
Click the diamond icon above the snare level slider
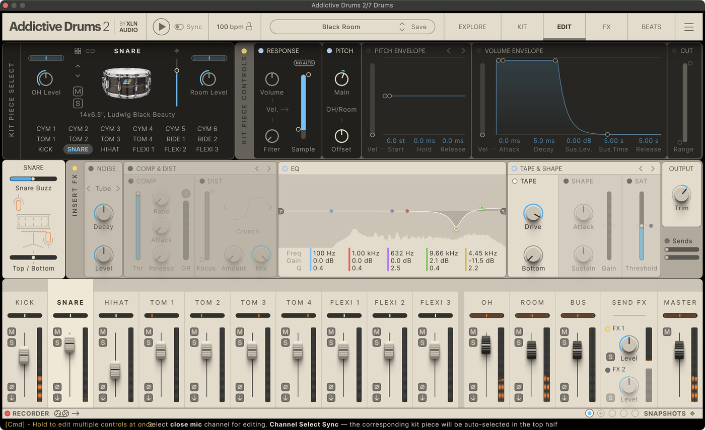point(177,51)
